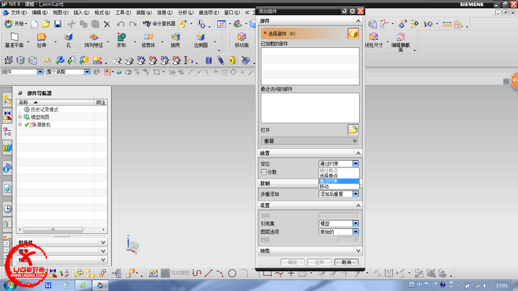Open Internet Explorer from taskbar
Image resolution: width=518 pixels, height=291 pixels.
click(x=83, y=285)
